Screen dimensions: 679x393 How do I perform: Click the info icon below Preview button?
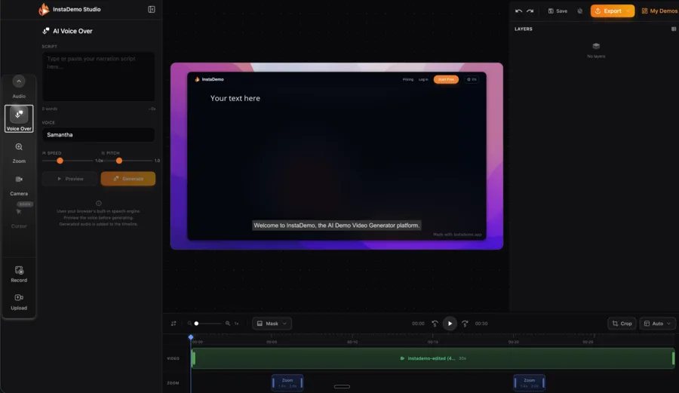pos(99,203)
